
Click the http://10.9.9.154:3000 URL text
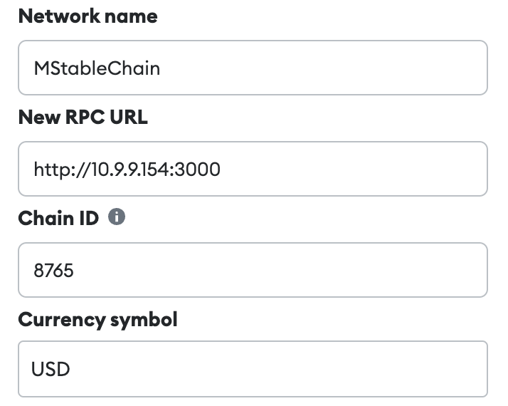[x=127, y=170]
